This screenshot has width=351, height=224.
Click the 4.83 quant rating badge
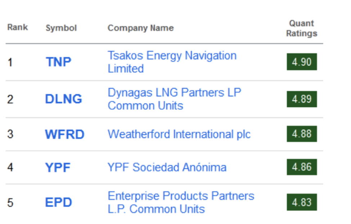(x=302, y=202)
